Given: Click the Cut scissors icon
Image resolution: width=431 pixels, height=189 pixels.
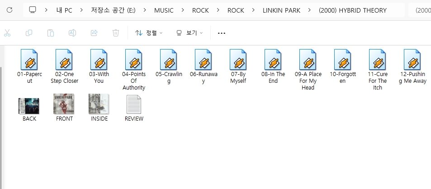Looking at the screenshot, I should (x=7, y=33).
